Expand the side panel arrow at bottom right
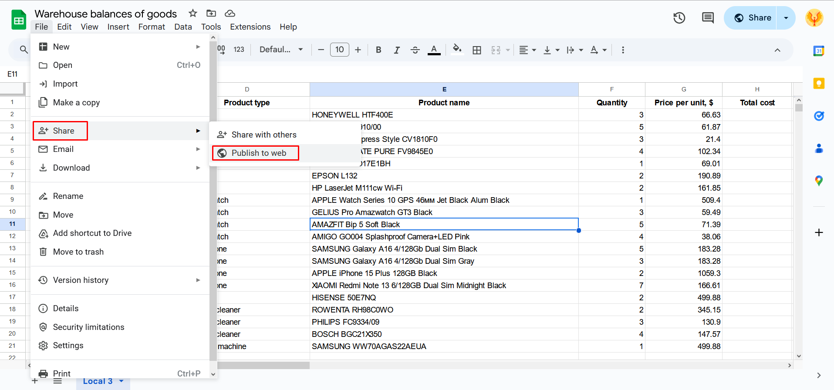The width and height of the screenshot is (834, 390). pos(819,375)
